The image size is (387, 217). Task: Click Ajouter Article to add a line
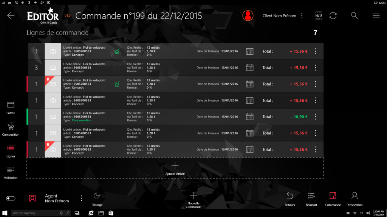(x=175, y=168)
